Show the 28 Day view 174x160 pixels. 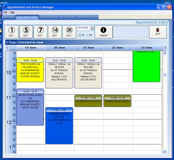(x=69, y=32)
